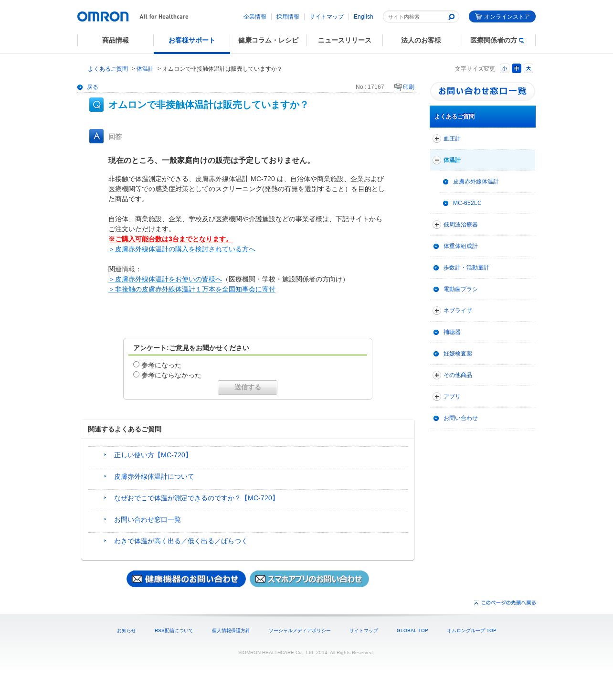
Task: Click the bullet icon beside 体重体組成計
Action: click(x=436, y=246)
